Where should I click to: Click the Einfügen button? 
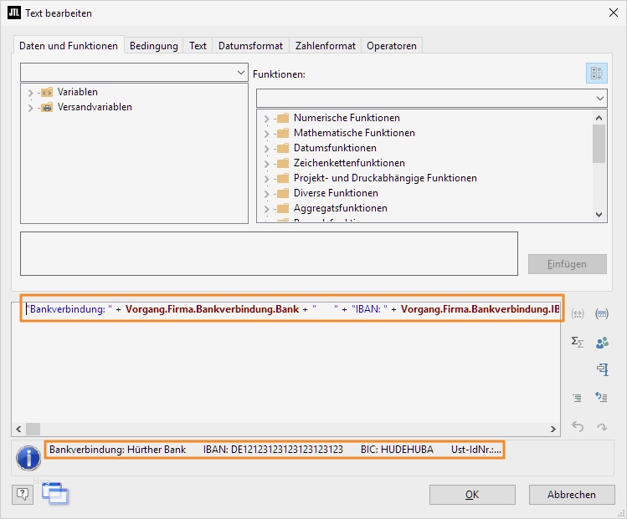point(567,264)
